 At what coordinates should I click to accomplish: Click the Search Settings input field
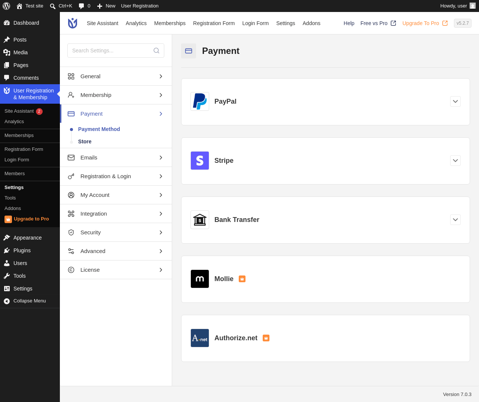pyautogui.click(x=116, y=51)
